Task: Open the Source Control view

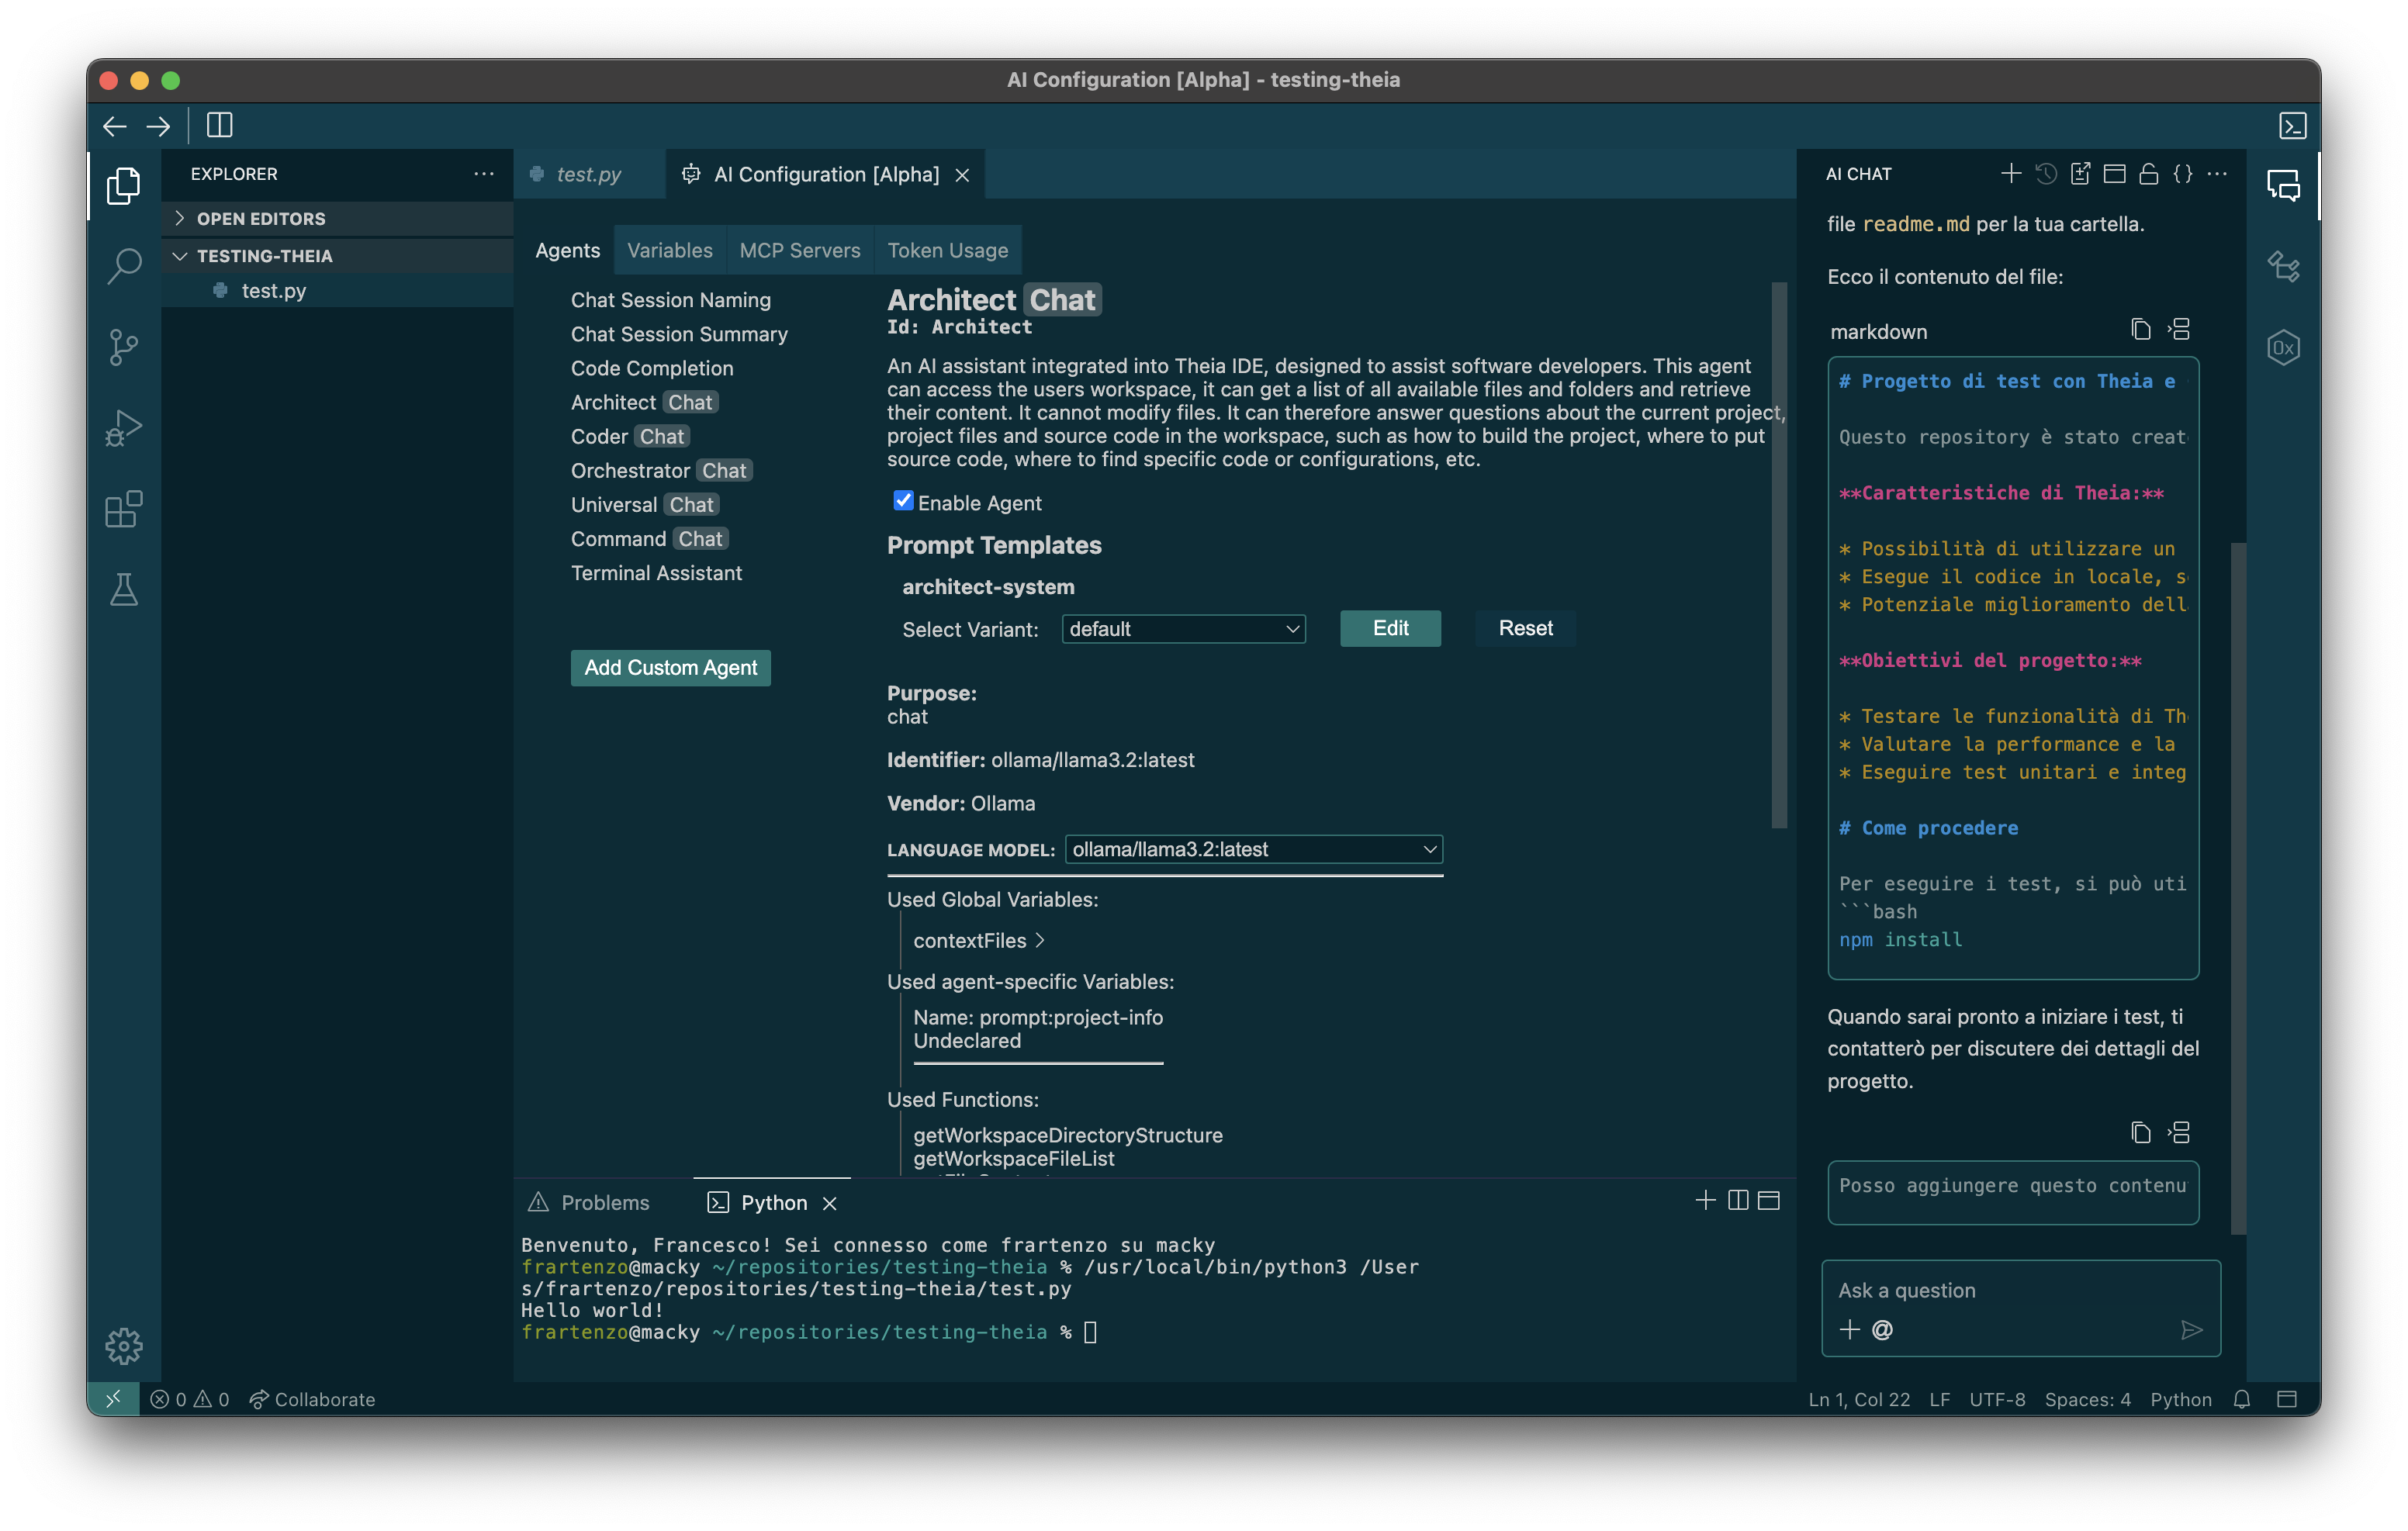Action: coord(124,348)
